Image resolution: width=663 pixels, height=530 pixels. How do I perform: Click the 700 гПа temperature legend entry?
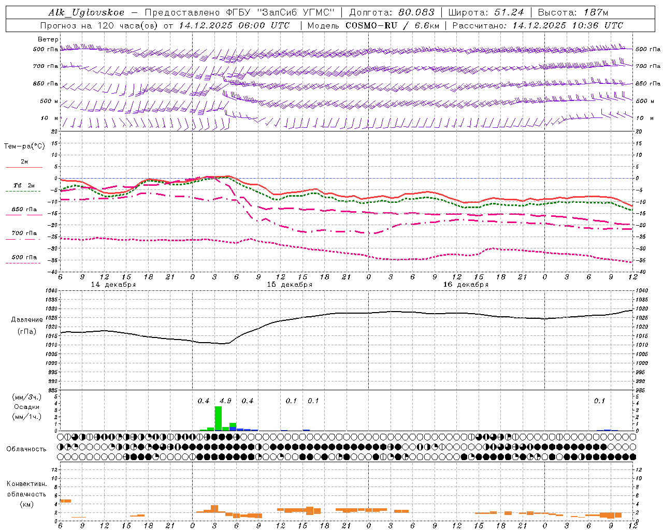[x=24, y=233]
